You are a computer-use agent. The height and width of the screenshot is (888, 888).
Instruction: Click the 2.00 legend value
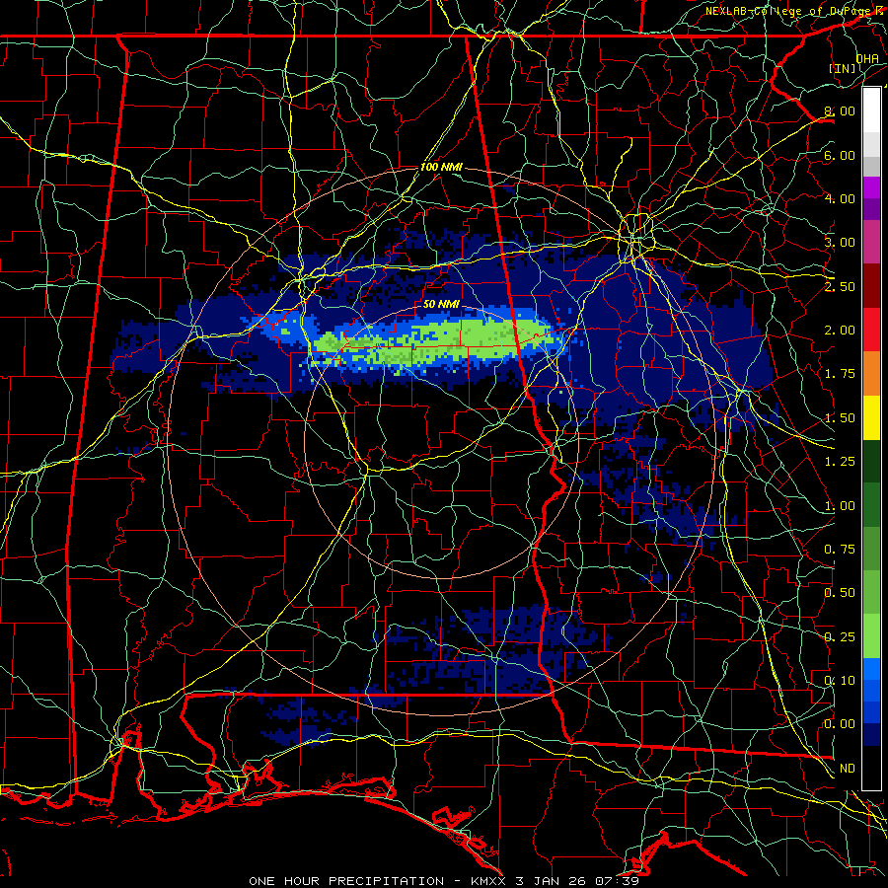pos(840,331)
